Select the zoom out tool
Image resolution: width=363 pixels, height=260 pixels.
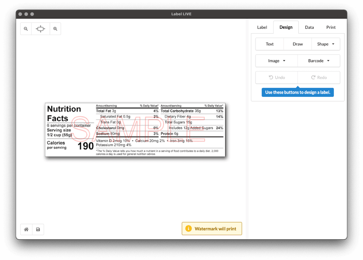point(26,29)
